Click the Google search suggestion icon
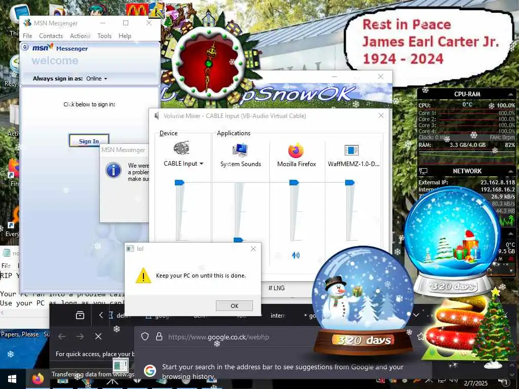This screenshot has height=389, width=519. pos(150,370)
